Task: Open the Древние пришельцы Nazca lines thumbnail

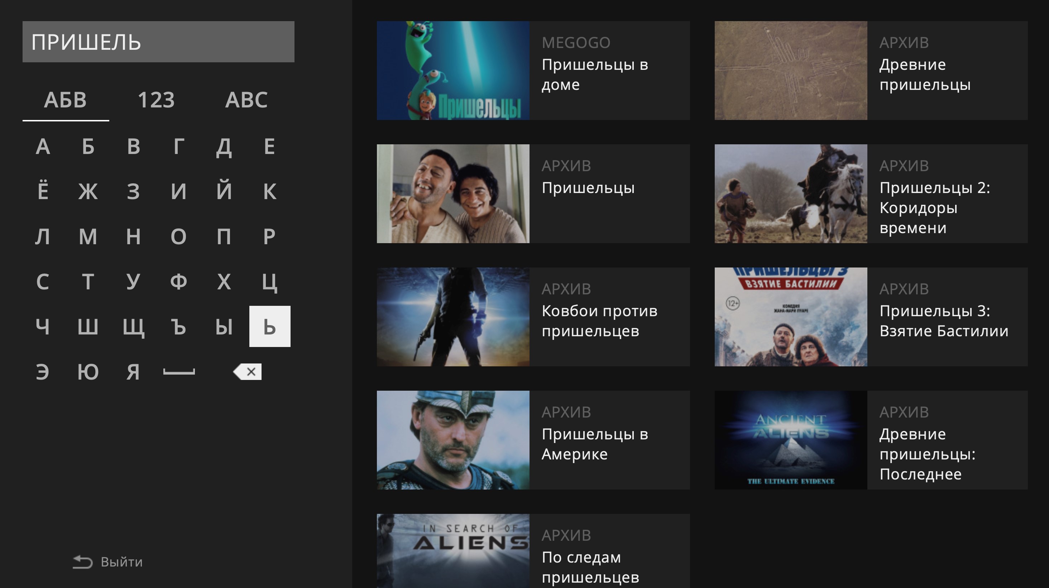Action: pos(791,71)
